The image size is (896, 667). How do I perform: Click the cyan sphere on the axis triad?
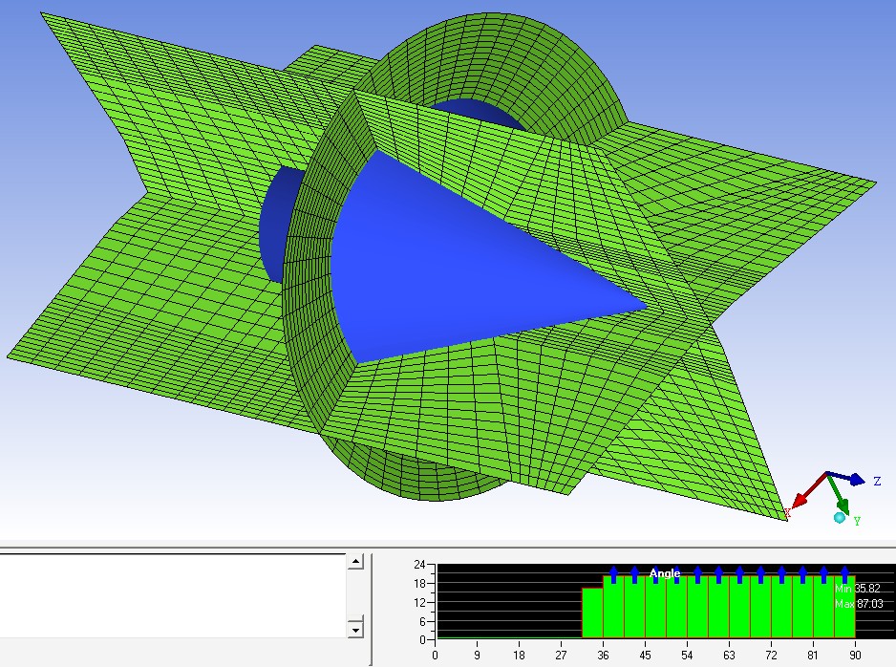click(839, 518)
